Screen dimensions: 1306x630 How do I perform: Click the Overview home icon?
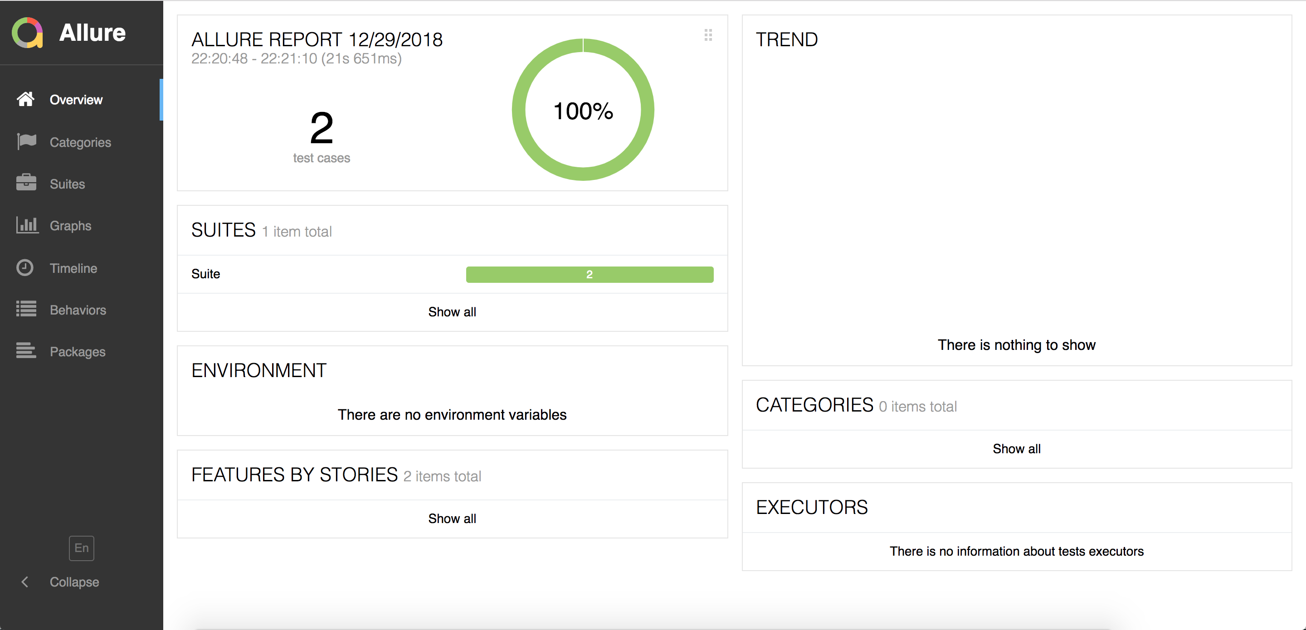tap(25, 99)
